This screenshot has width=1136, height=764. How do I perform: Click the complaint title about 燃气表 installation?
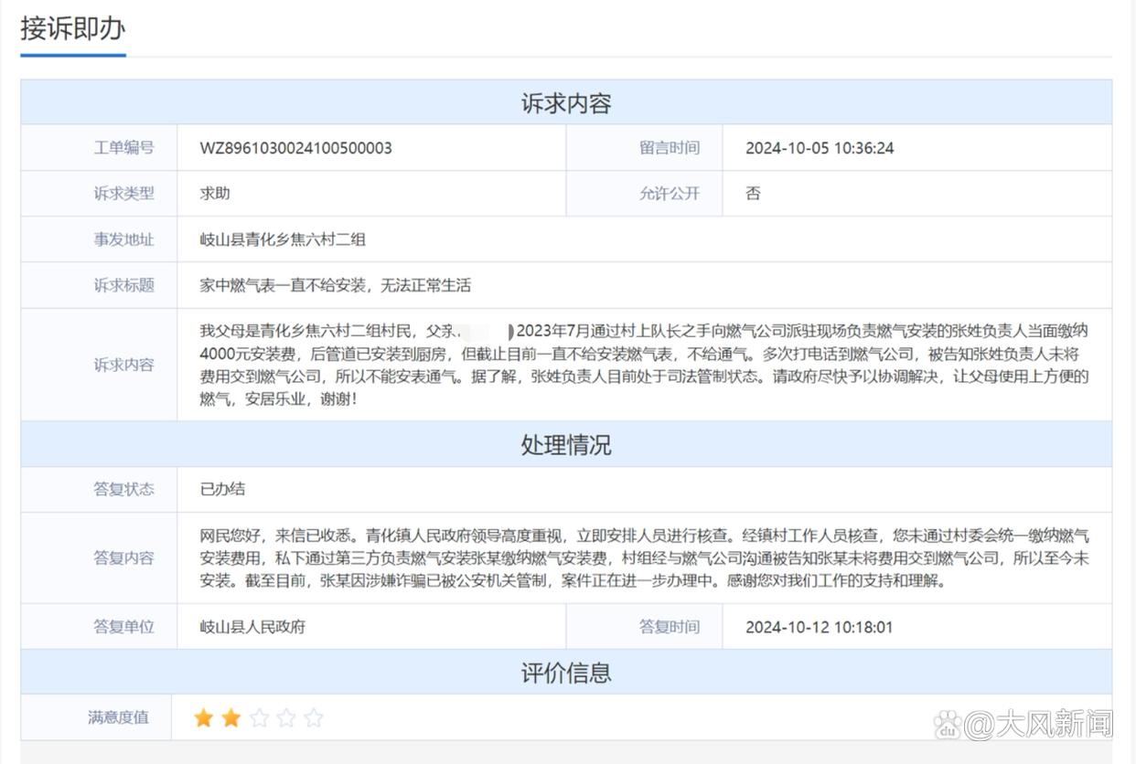pyautogui.click(x=335, y=285)
